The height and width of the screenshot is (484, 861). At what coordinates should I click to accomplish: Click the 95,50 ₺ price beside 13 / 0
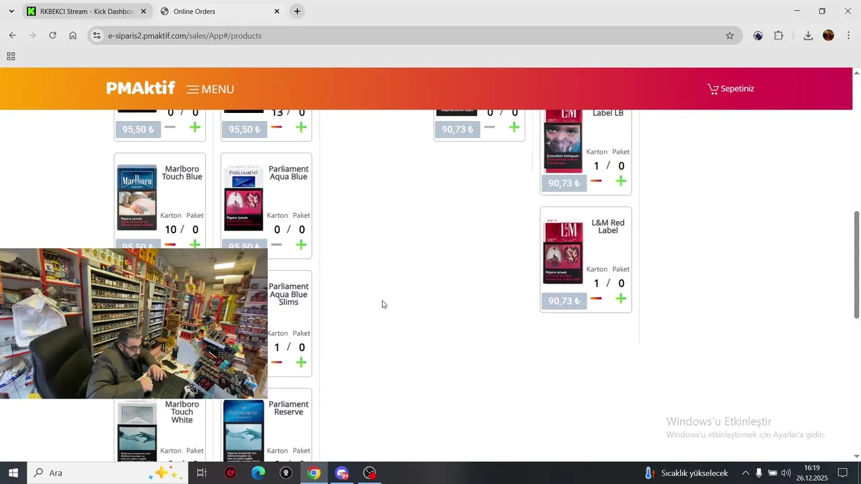click(244, 129)
